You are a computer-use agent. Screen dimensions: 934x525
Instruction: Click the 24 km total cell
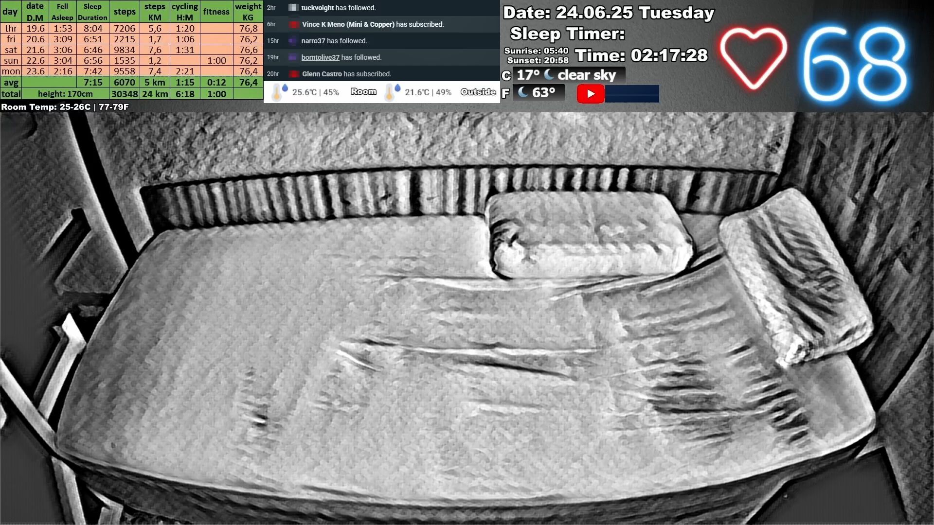[155, 94]
